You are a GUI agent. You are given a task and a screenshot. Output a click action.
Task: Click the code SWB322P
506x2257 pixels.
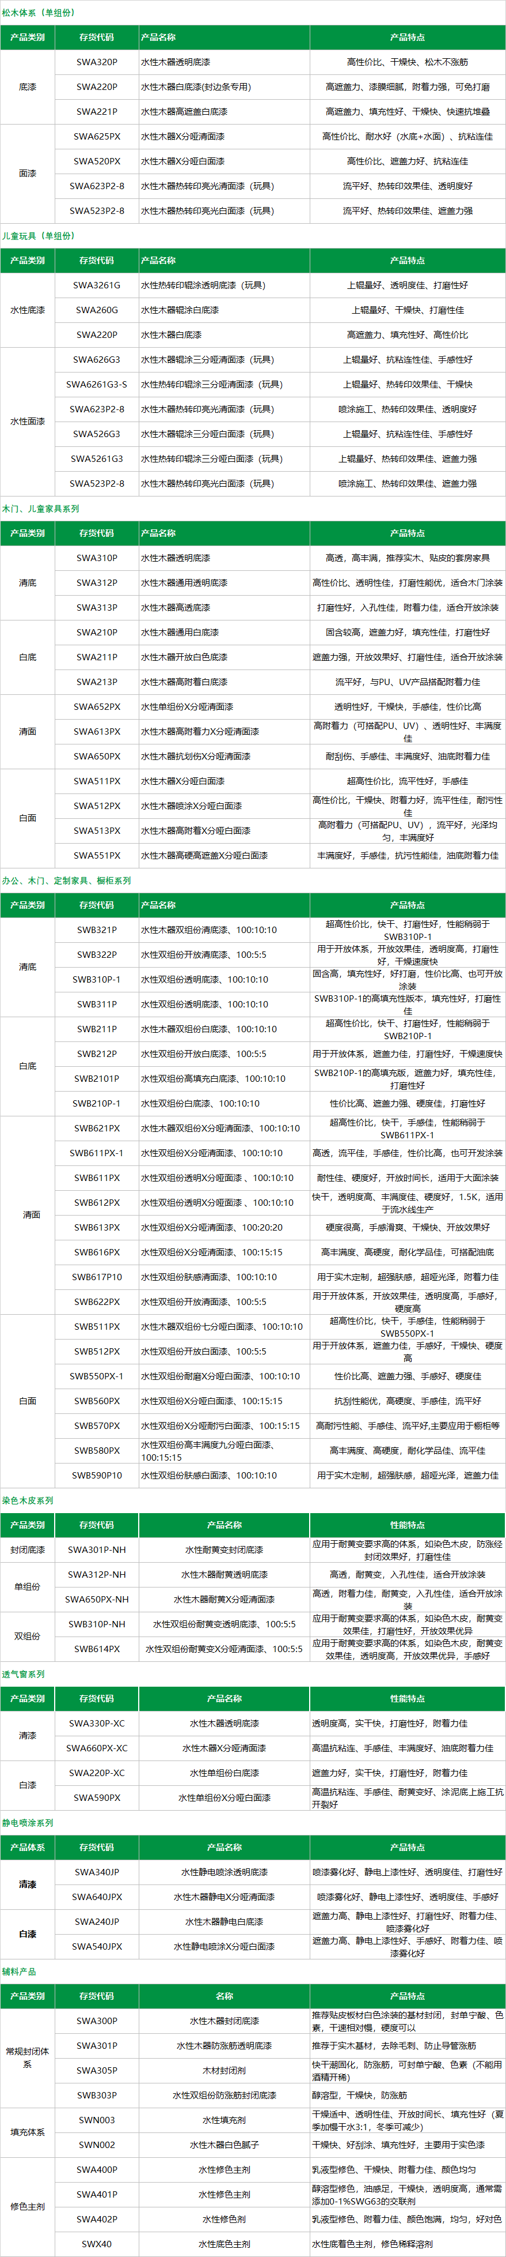(96, 954)
